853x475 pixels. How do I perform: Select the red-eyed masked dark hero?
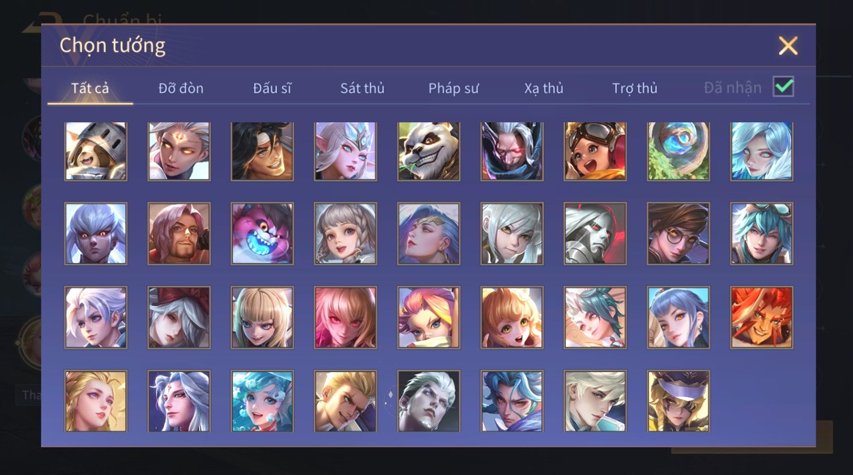pyautogui.click(x=512, y=151)
